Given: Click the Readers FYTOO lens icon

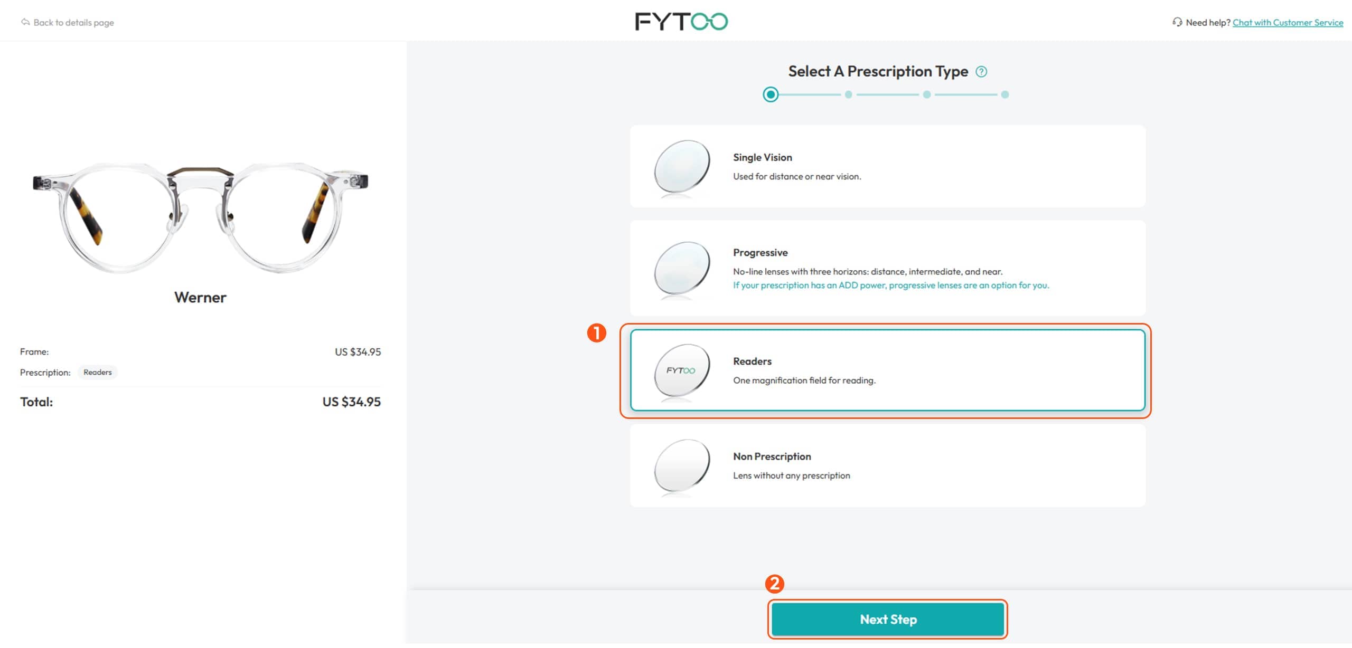Looking at the screenshot, I should pyautogui.click(x=681, y=370).
